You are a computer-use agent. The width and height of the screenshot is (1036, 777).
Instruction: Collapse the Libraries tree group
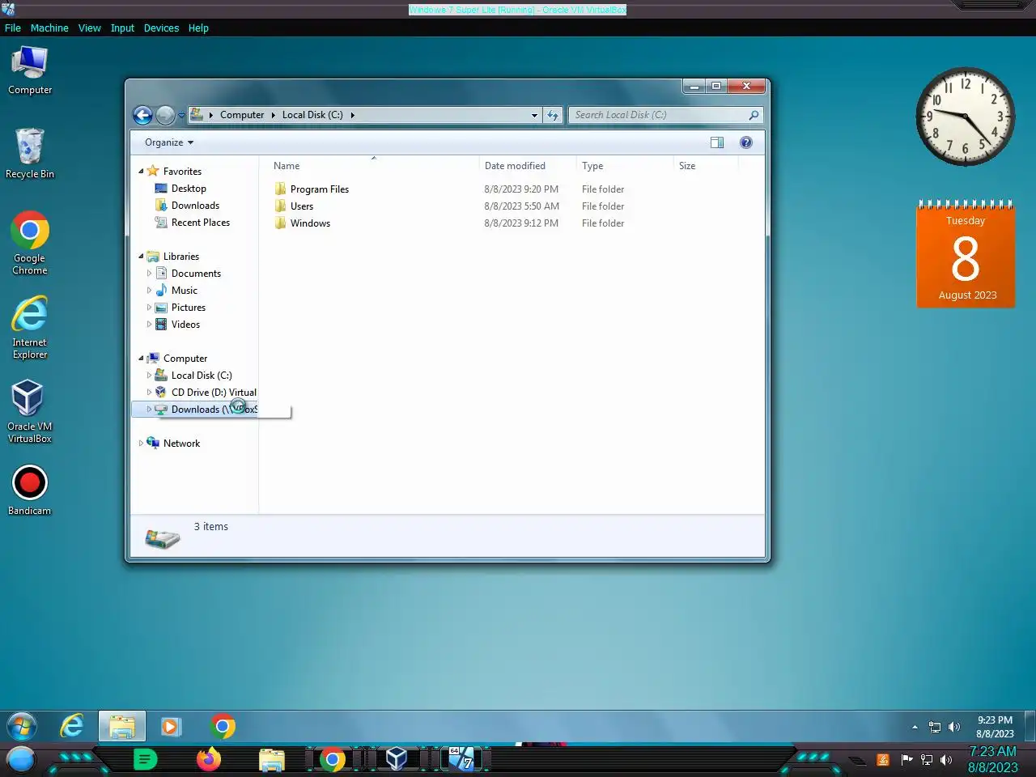tap(141, 257)
